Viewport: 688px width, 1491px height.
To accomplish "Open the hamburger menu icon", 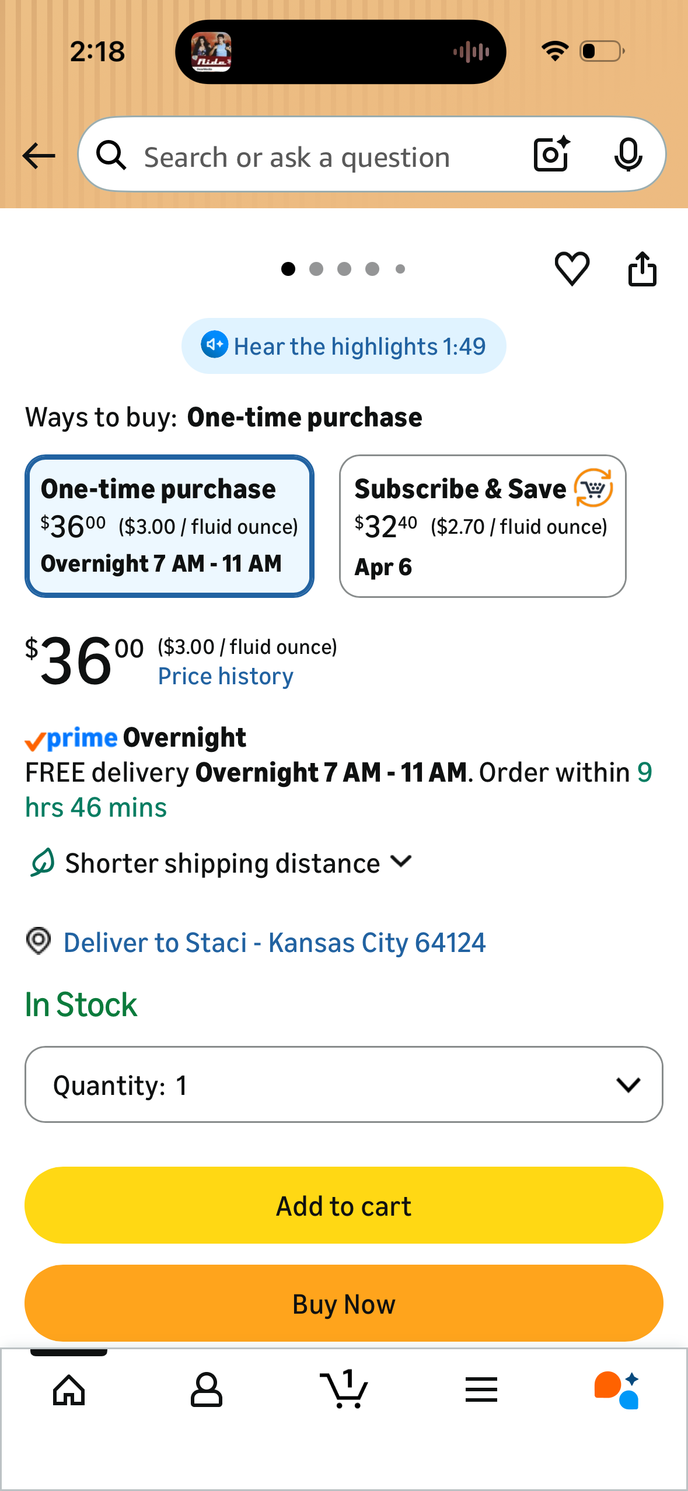I will (x=481, y=1389).
